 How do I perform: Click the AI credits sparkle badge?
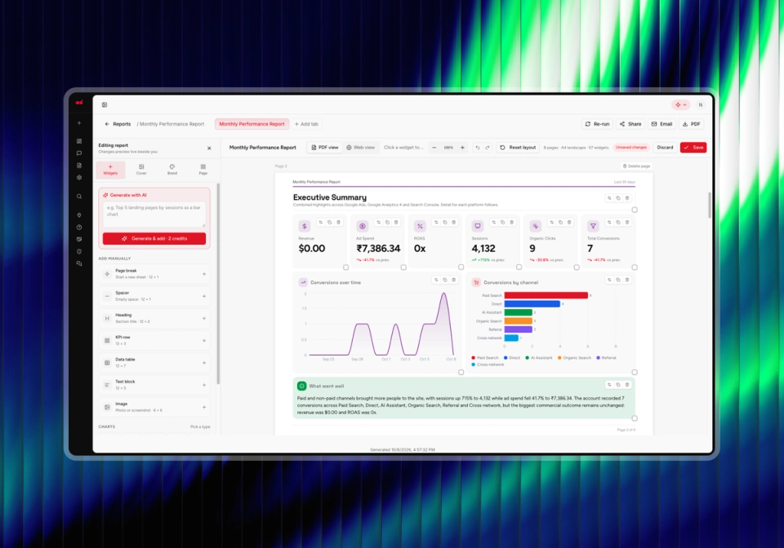click(680, 105)
